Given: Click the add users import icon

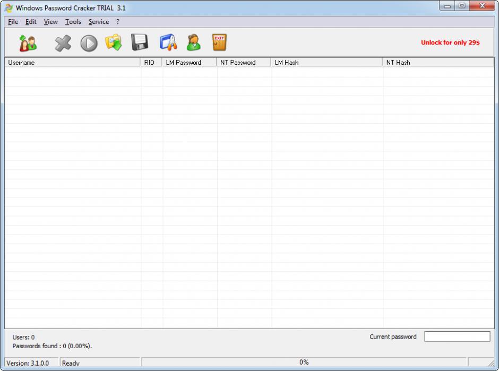Looking at the screenshot, I should pyautogui.click(x=28, y=43).
